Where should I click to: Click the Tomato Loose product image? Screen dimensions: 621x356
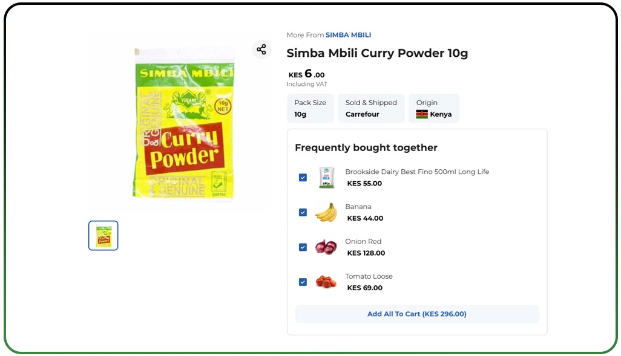[x=326, y=282]
